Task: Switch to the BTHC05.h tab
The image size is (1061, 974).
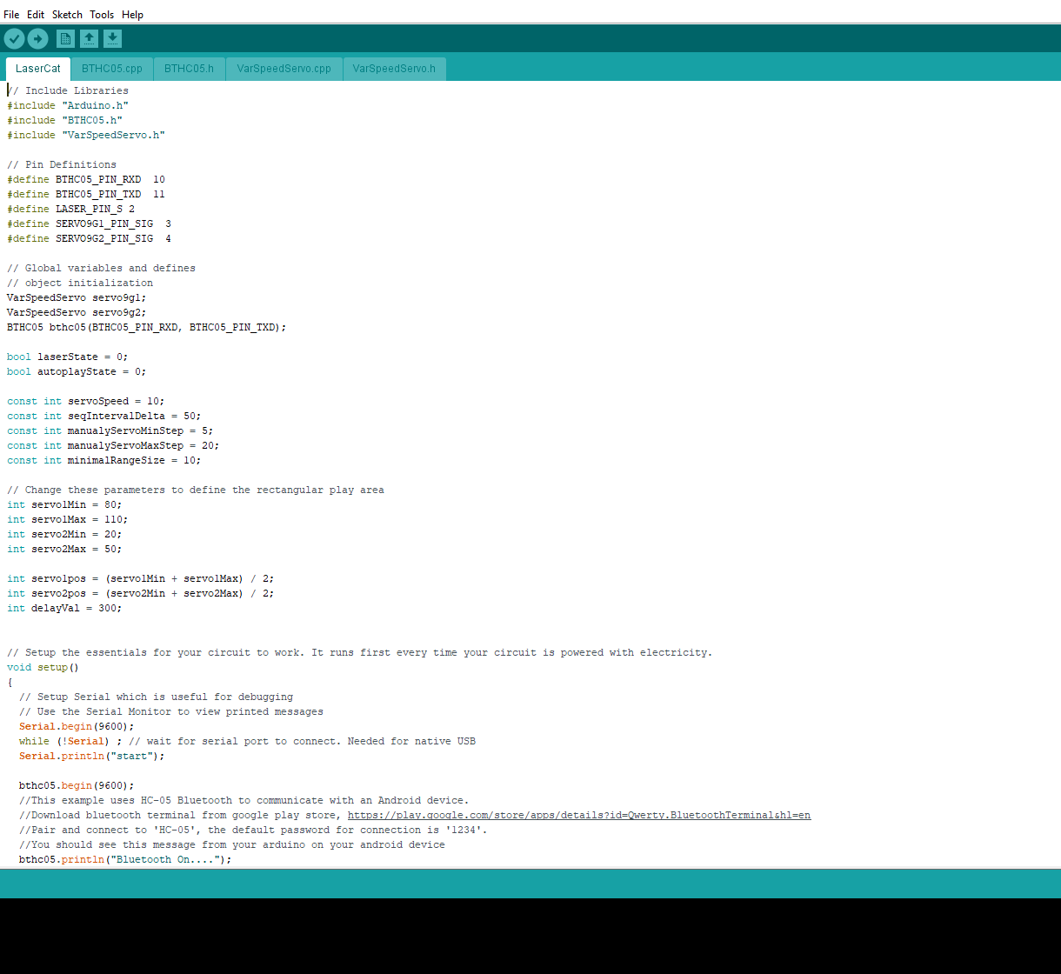Action: pos(189,68)
